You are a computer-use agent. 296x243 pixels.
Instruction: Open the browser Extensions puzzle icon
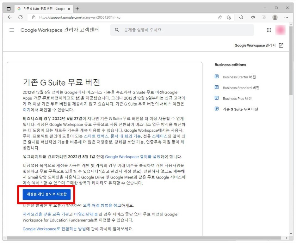click(241, 17)
